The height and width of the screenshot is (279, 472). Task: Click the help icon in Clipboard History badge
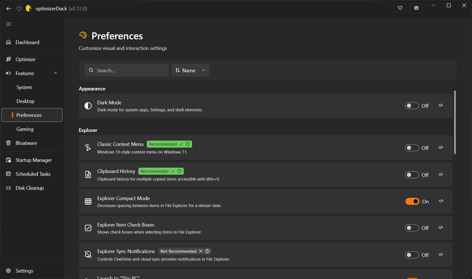(180, 171)
